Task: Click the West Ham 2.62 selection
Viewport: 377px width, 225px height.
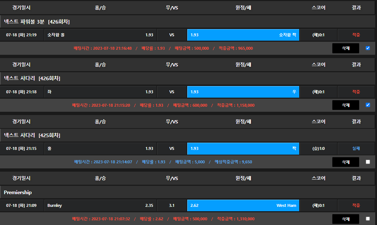Action: tap(243, 205)
